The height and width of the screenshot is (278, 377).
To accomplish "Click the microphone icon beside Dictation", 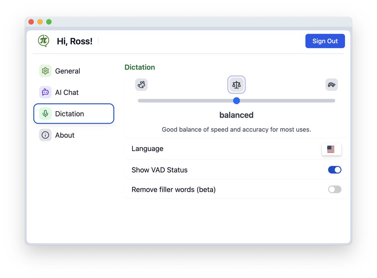I will [x=45, y=114].
